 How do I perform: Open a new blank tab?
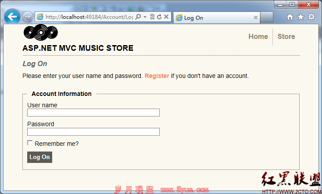tap(267, 18)
